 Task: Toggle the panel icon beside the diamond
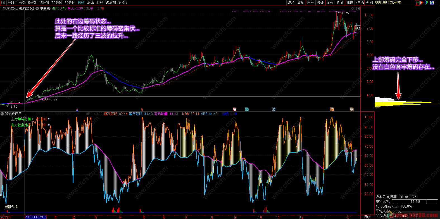358,9
